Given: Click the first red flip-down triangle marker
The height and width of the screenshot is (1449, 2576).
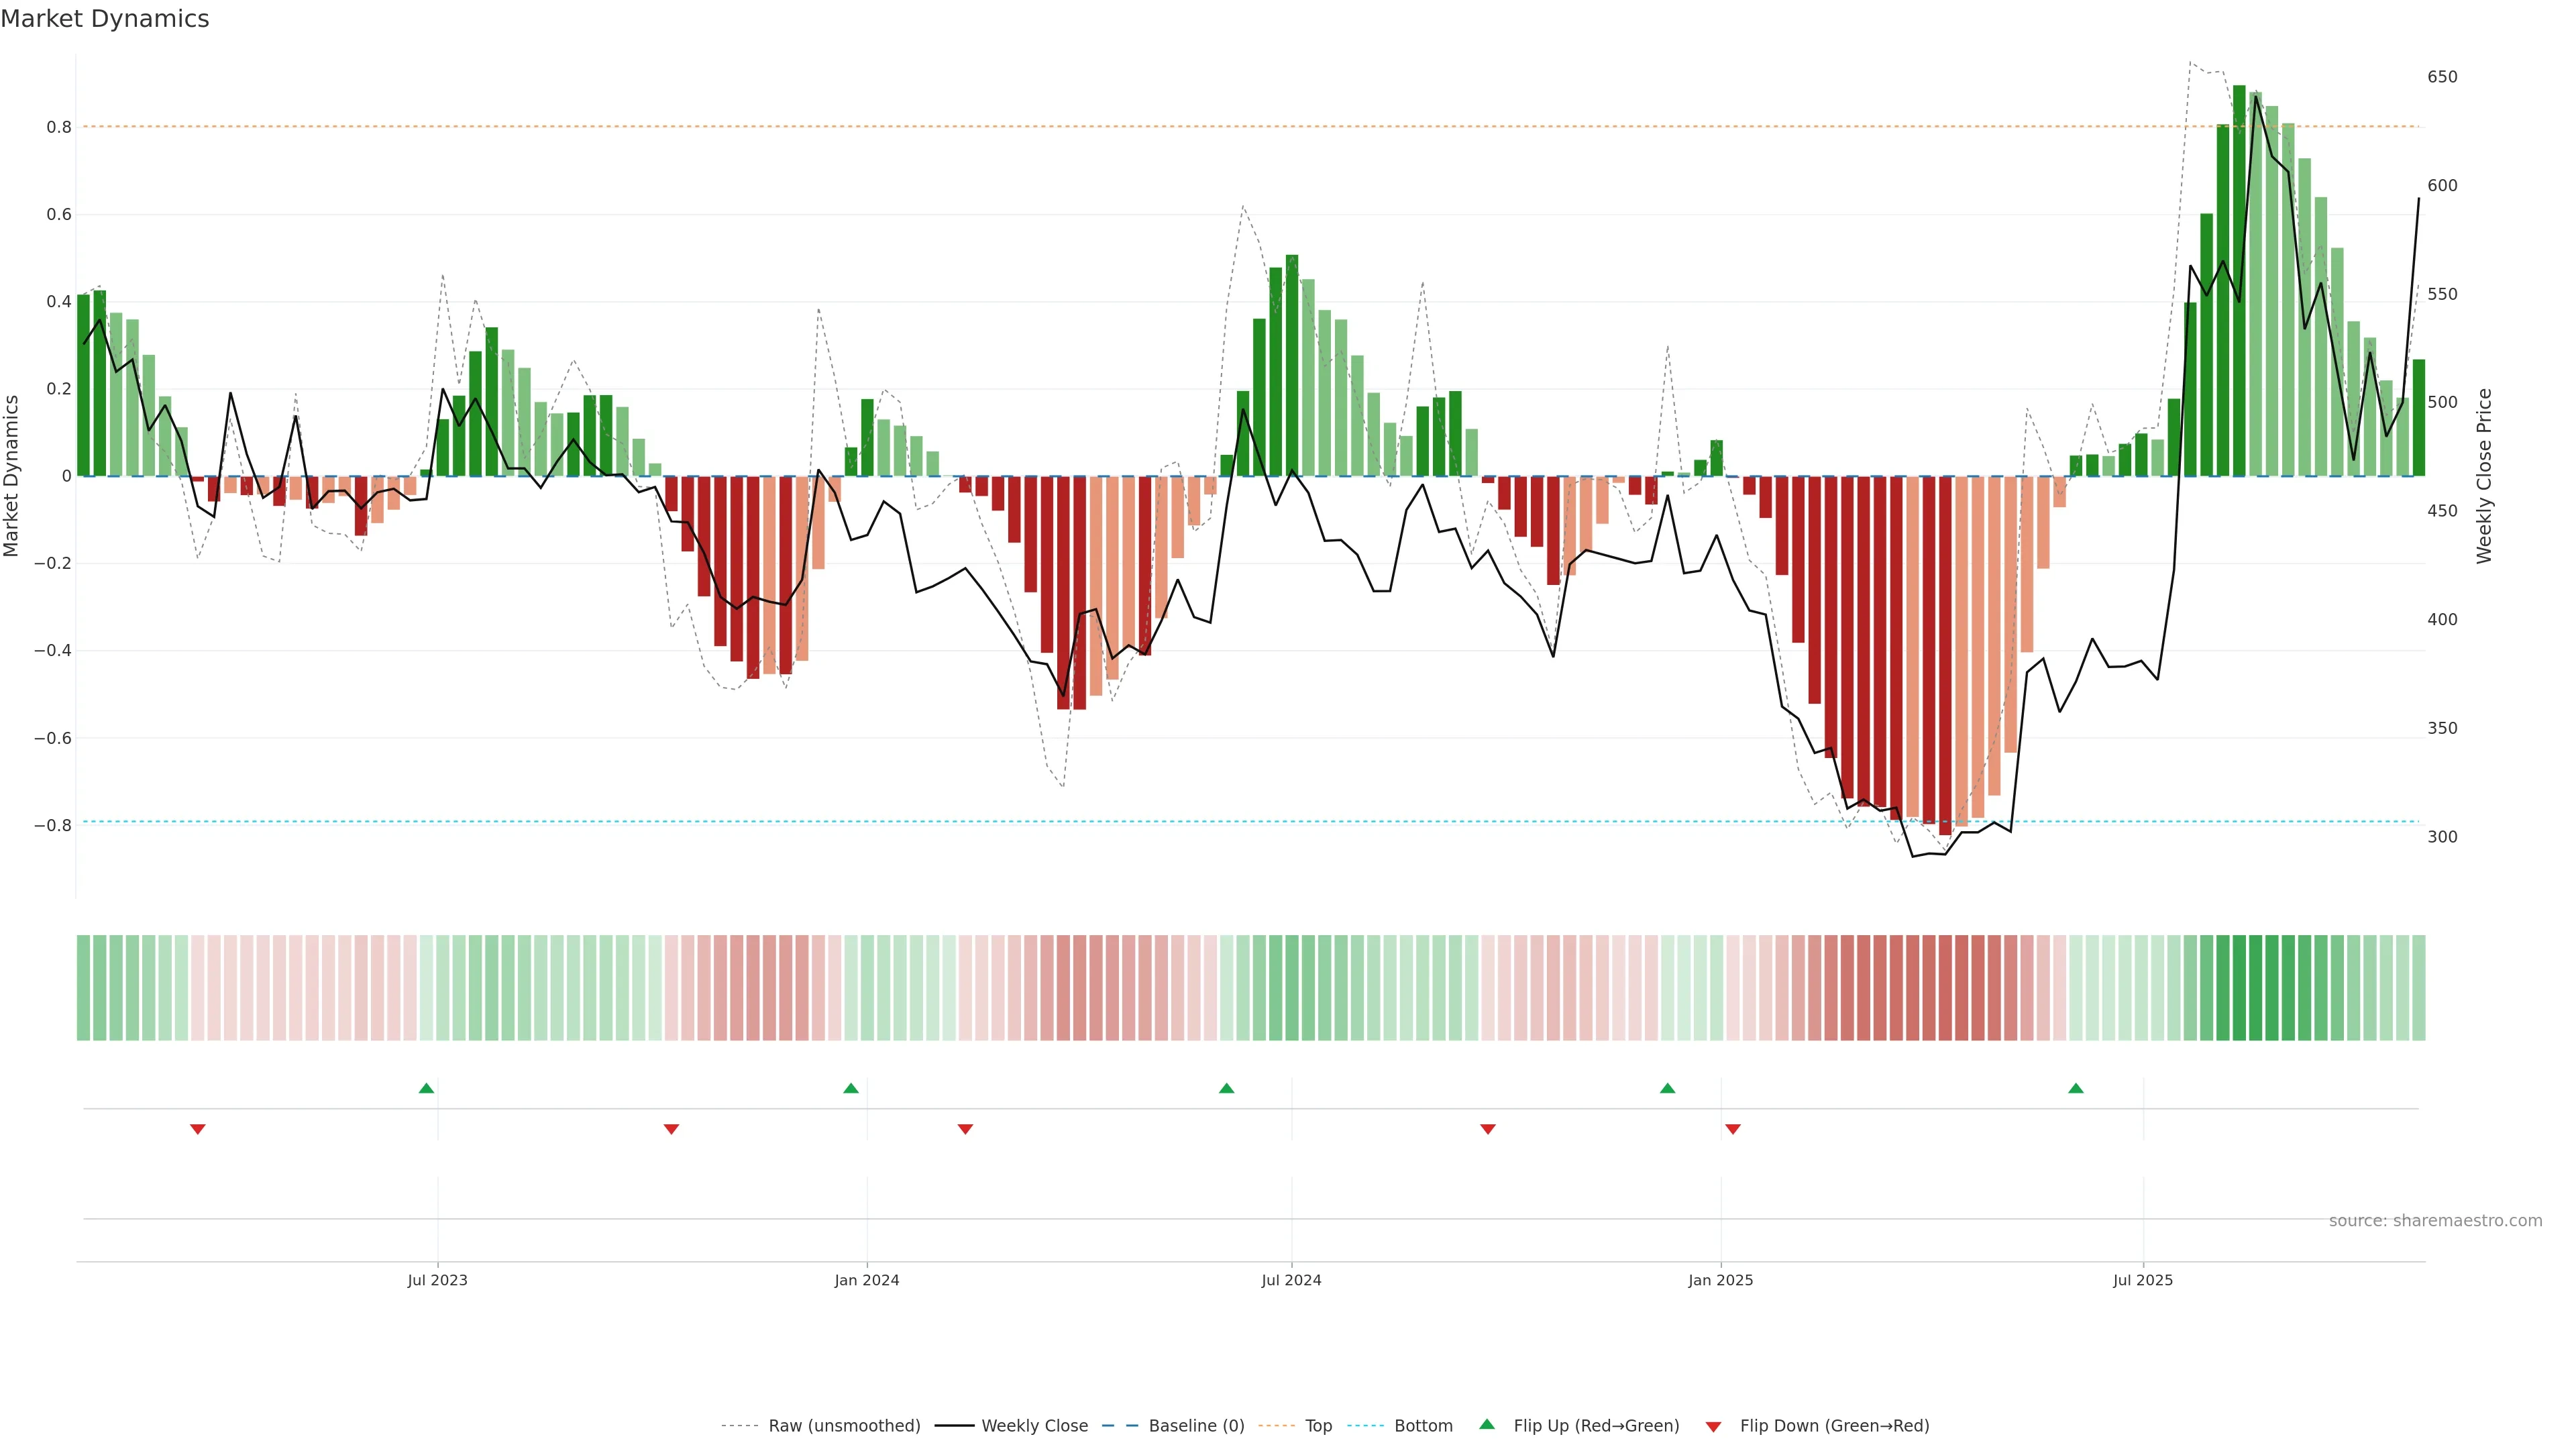Looking at the screenshot, I should point(198,1129).
